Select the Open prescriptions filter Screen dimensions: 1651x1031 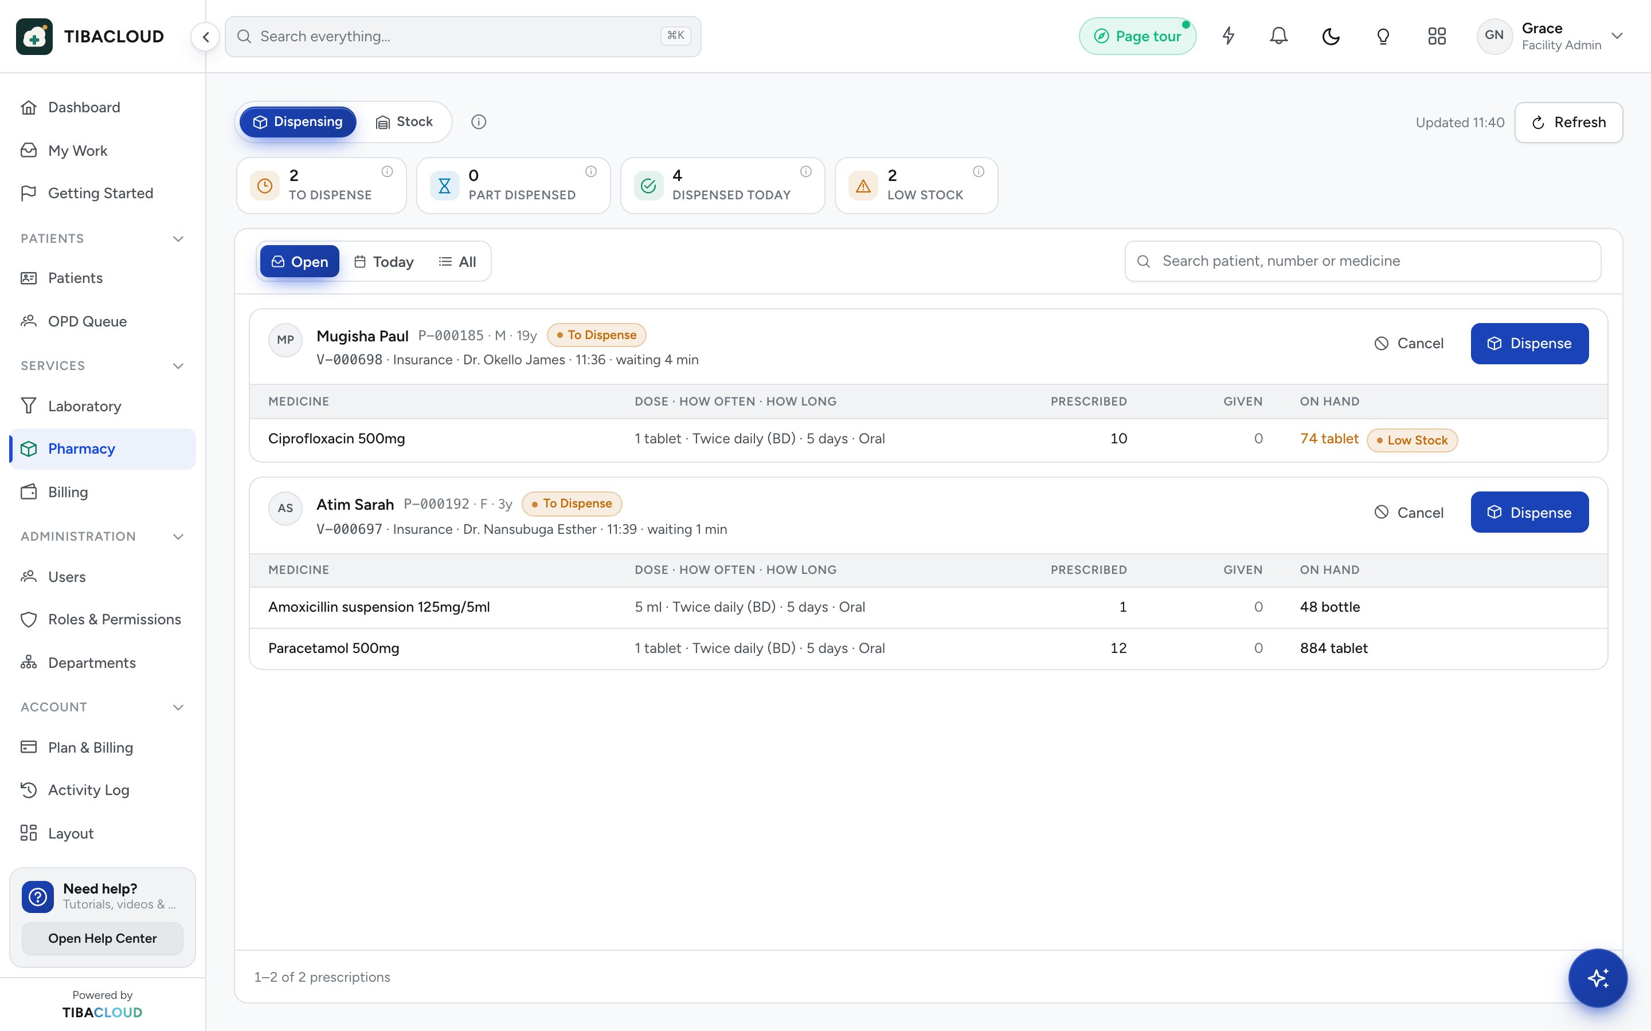click(299, 262)
